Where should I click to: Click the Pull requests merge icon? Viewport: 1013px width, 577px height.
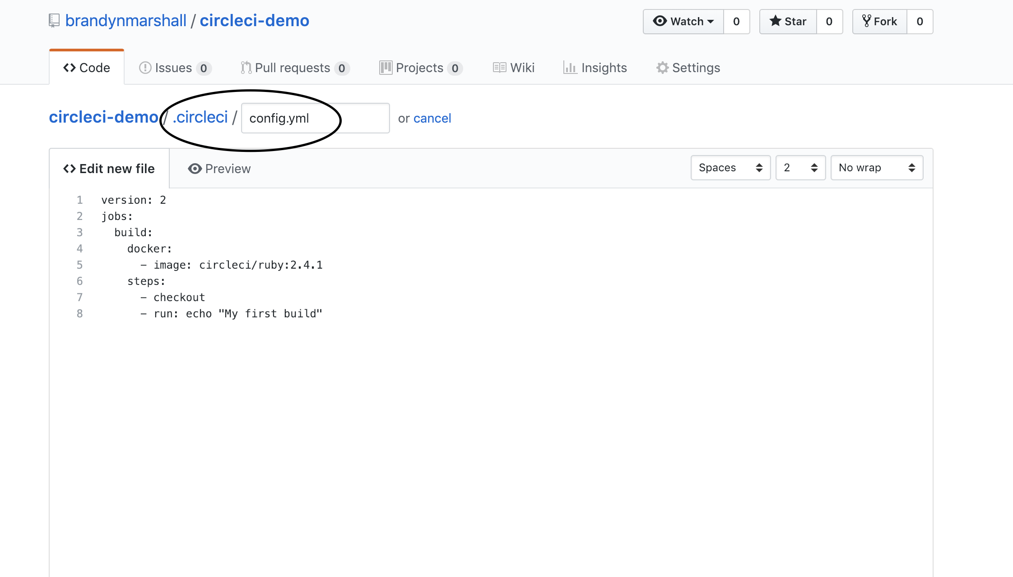(x=246, y=68)
